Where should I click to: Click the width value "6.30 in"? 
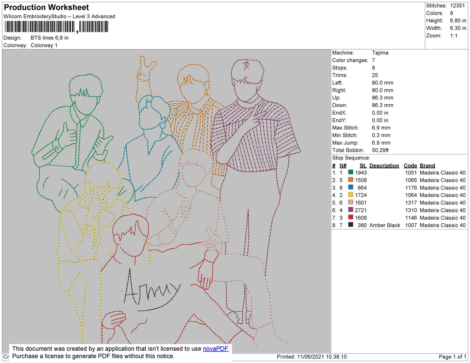point(458,28)
